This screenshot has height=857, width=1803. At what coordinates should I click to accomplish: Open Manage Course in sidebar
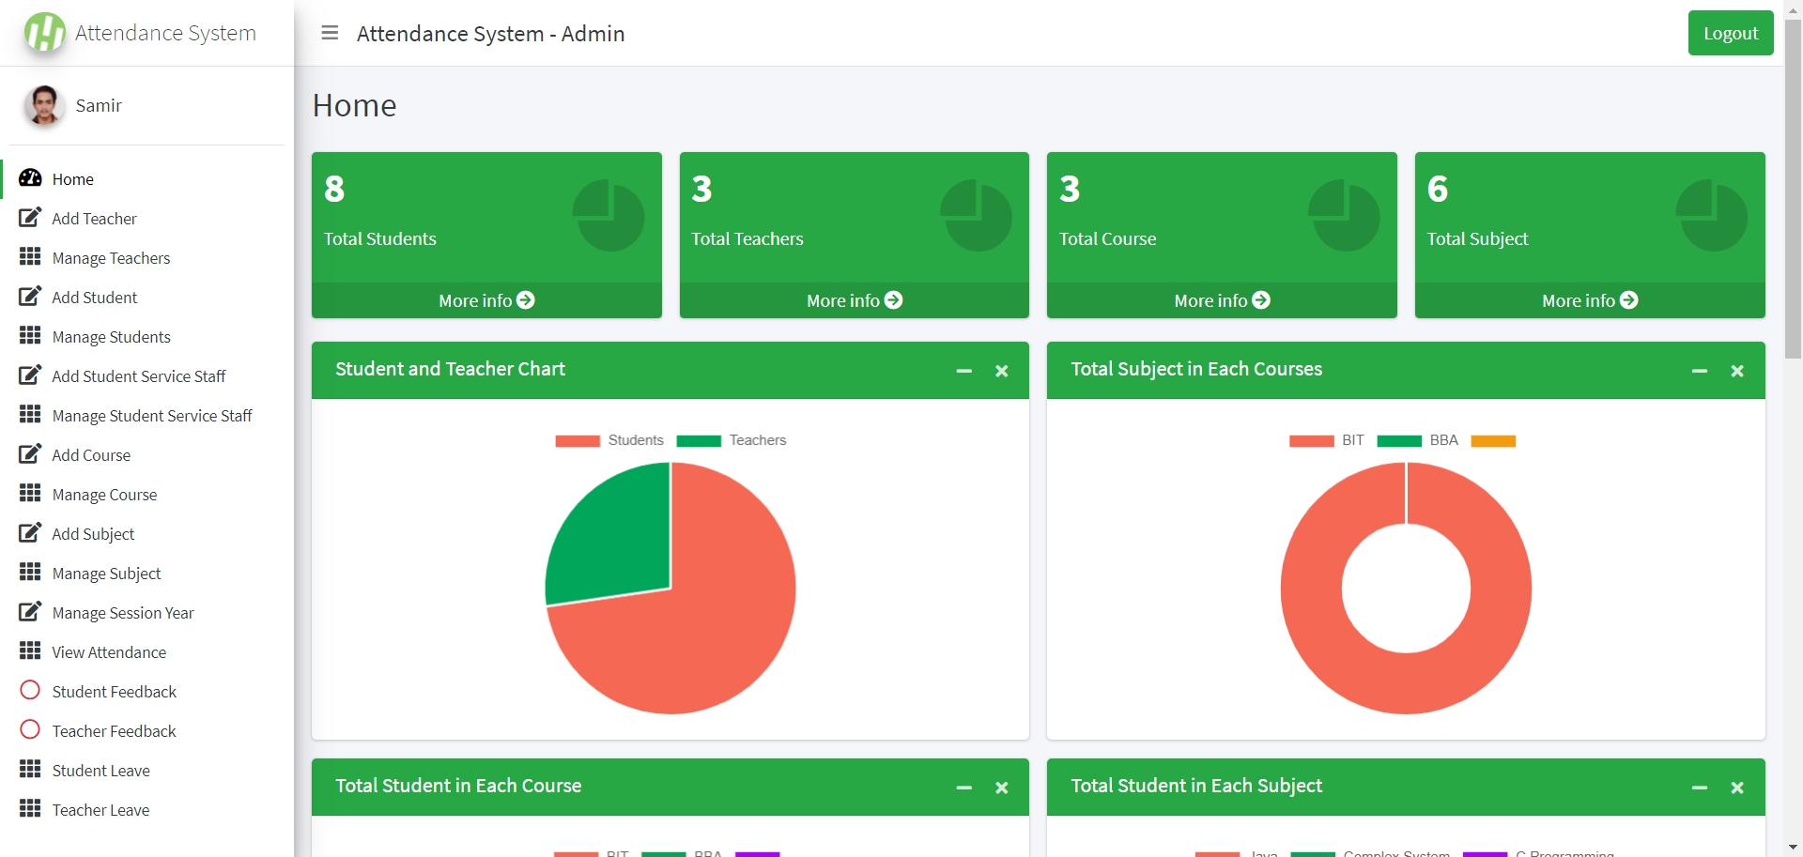tap(147, 494)
